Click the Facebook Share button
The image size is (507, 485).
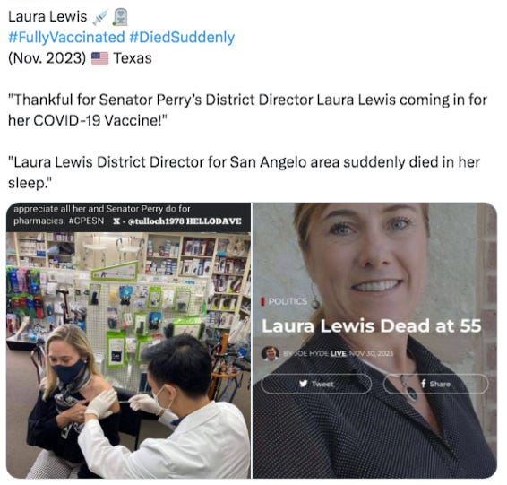[435, 384]
